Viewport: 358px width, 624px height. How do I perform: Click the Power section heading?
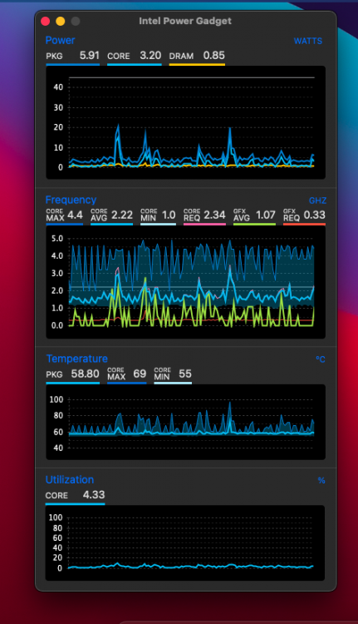click(x=60, y=40)
